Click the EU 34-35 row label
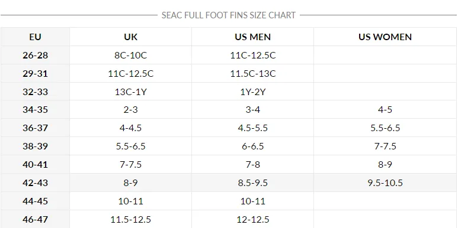This screenshot has width=458, height=228. pyautogui.click(x=35, y=110)
